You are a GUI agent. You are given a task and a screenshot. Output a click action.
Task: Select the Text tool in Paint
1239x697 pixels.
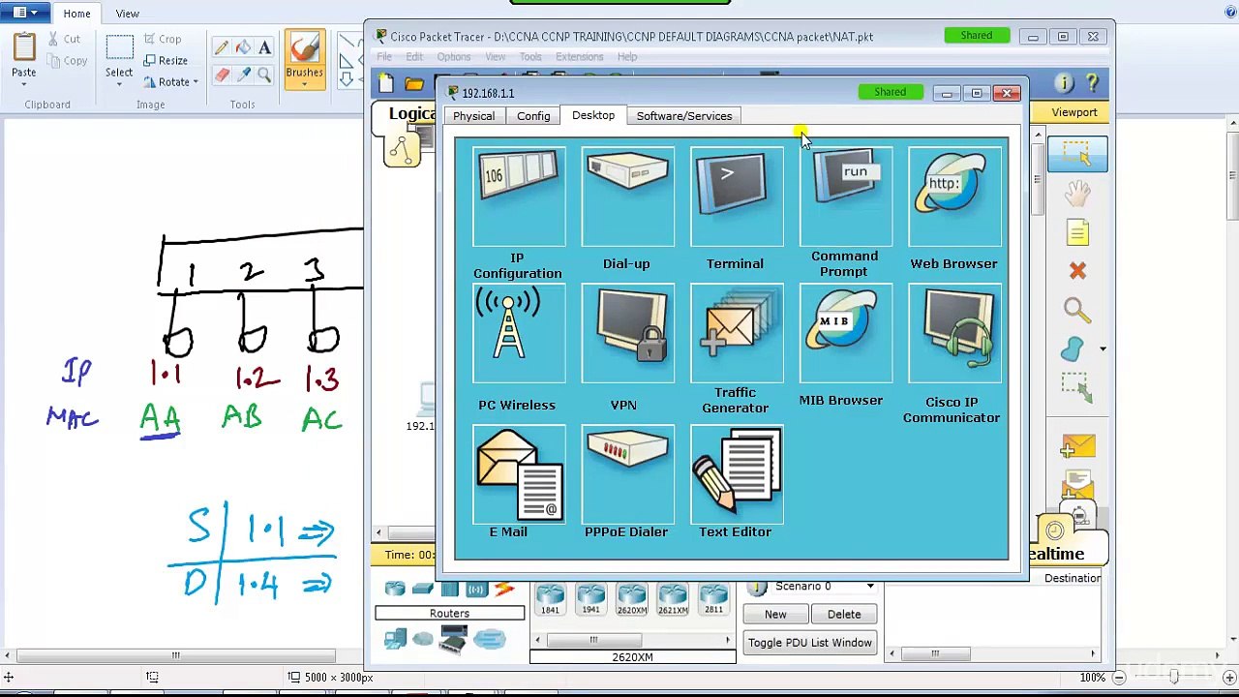coord(264,47)
